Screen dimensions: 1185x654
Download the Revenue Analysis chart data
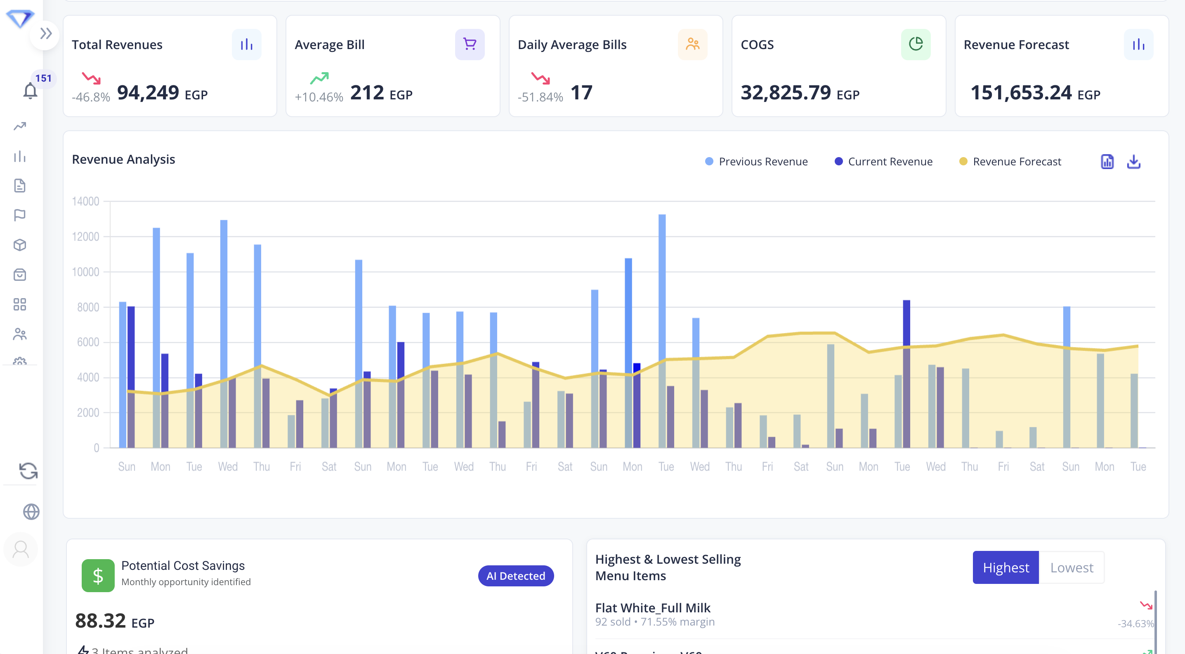coord(1133,162)
